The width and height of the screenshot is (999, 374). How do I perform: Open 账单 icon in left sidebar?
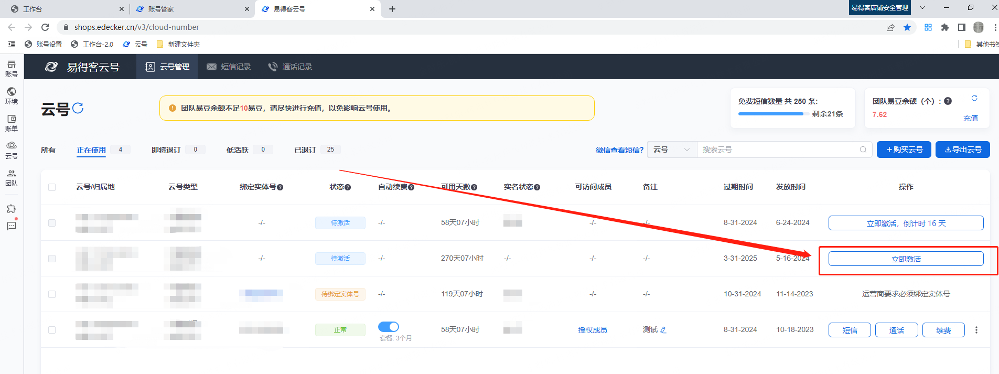[12, 123]
